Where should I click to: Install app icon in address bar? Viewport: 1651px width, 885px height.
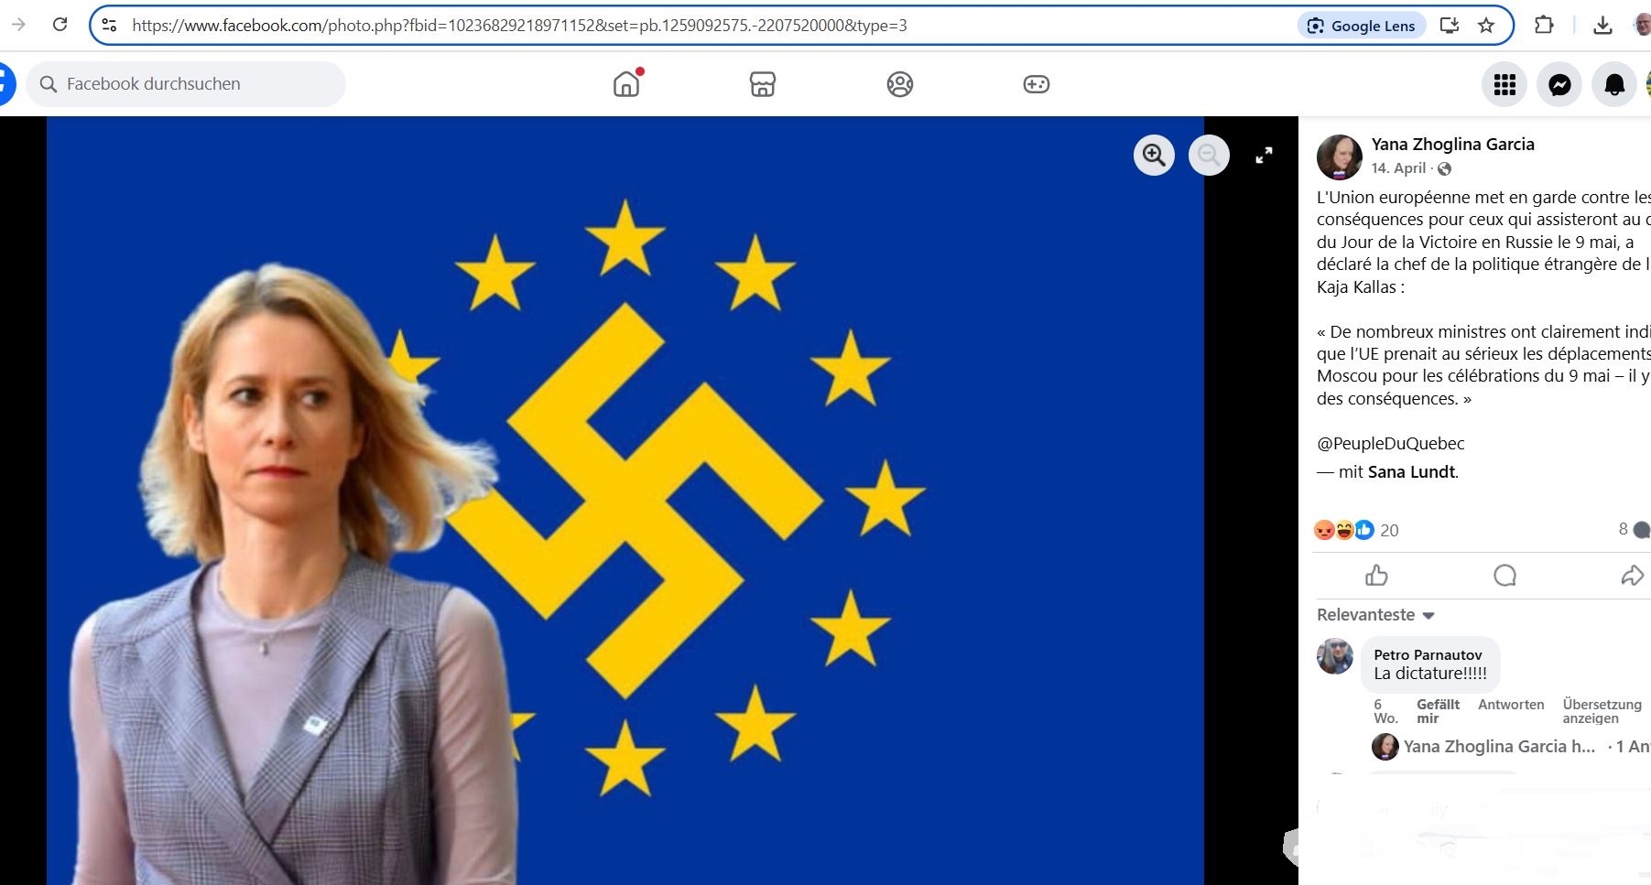tap(1450, 26)
